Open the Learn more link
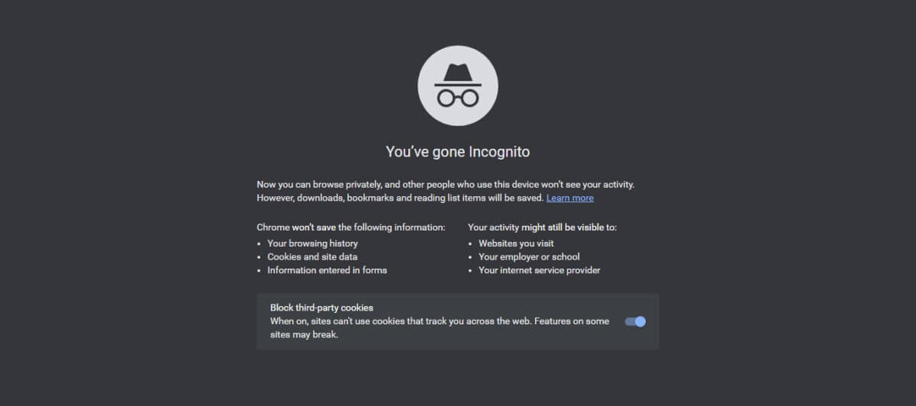The width and height of the screenshot is (916, 406). point(569,198)
